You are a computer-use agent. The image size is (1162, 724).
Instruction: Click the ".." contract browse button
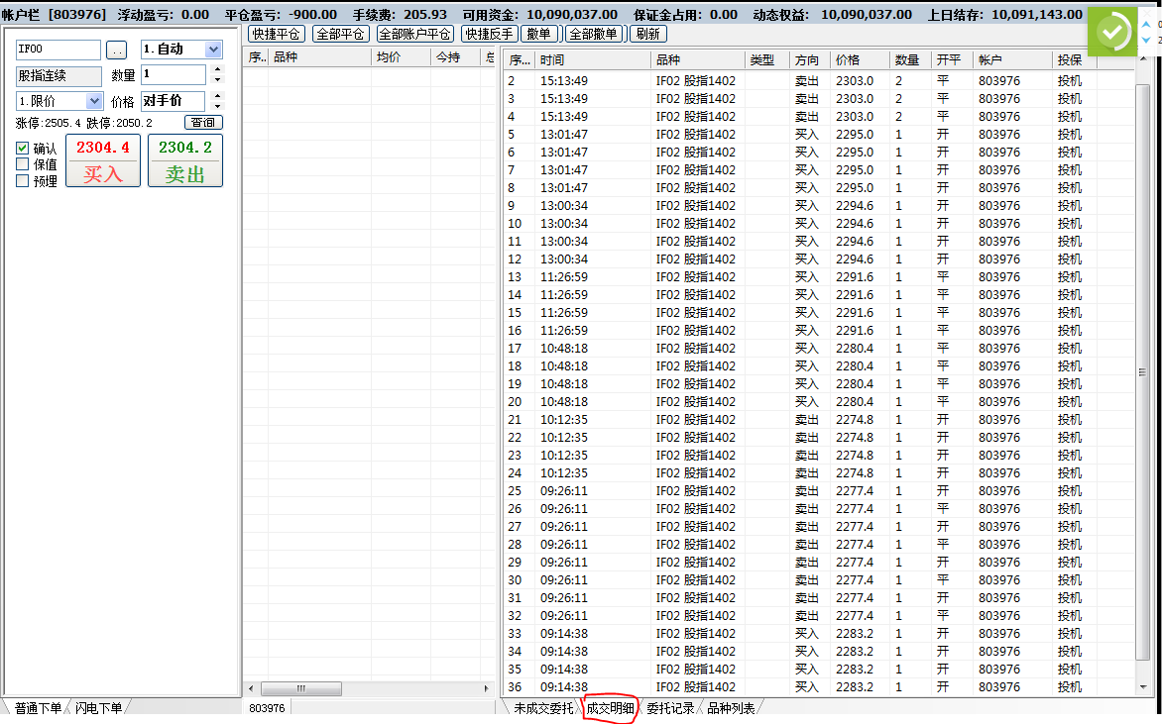(x=116, y=50)
